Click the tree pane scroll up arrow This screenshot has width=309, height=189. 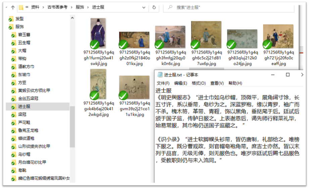[72, 18]
